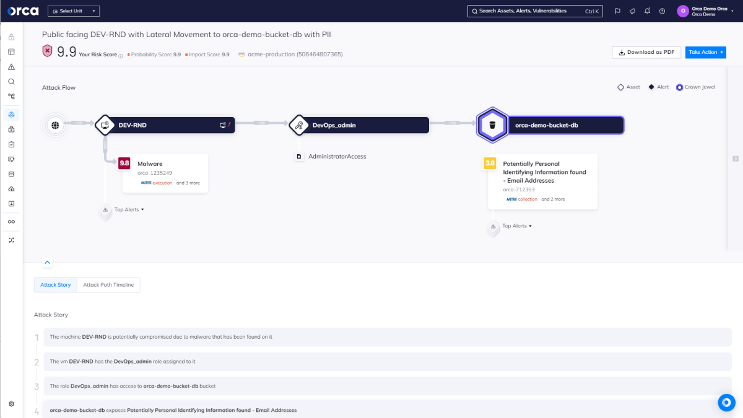Image resolution: width=743 pixels, height=418 pixels.
Task: Click the internet globe node in attack flow
Action: pos(55,125)
